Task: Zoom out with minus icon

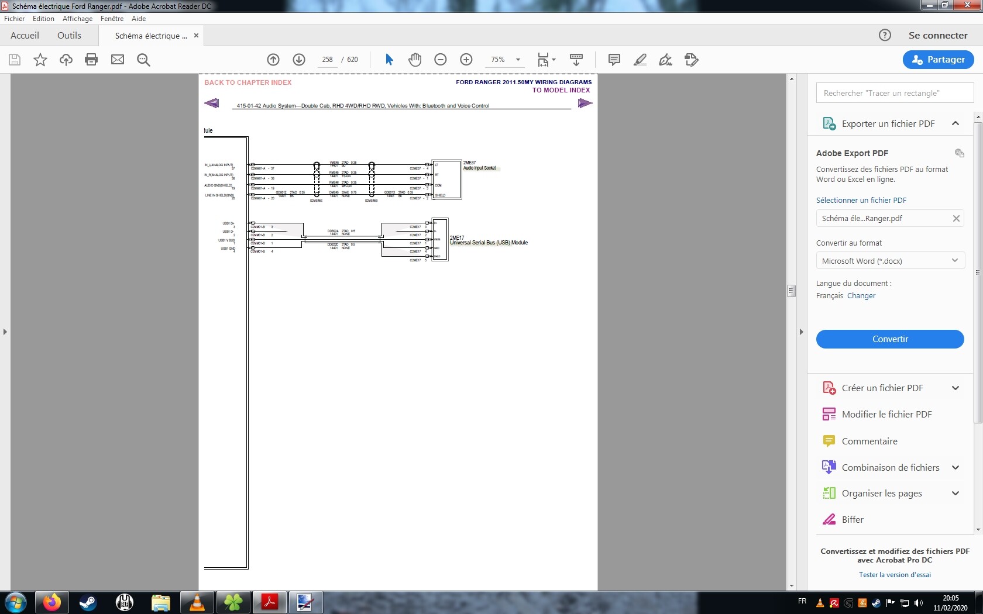Action: click(441, 60)
